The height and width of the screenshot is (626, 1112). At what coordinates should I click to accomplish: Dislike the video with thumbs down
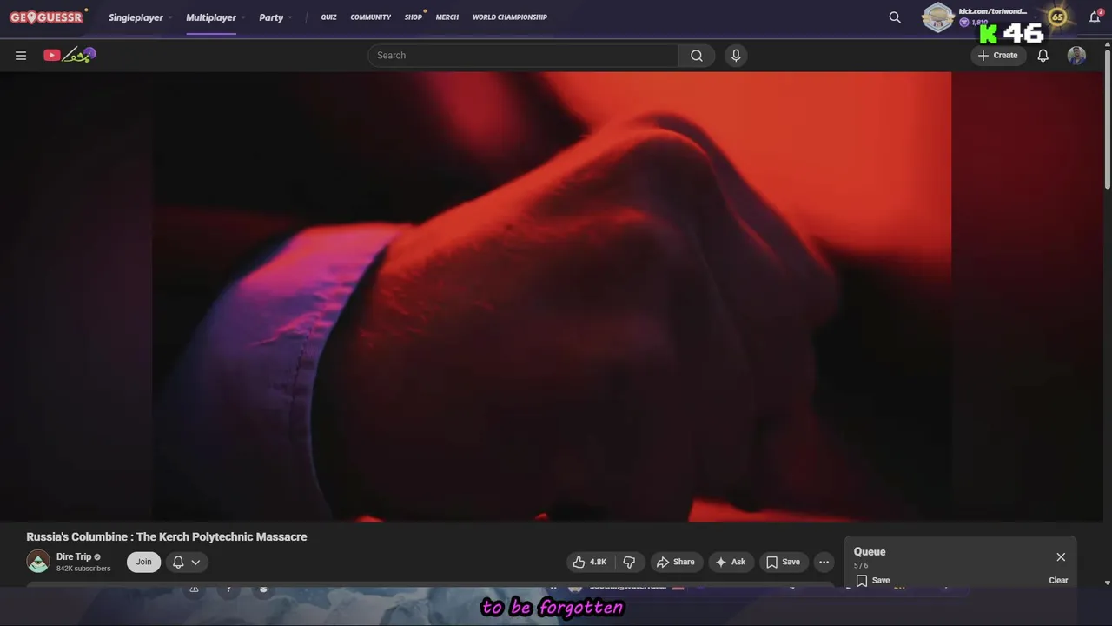630,562
